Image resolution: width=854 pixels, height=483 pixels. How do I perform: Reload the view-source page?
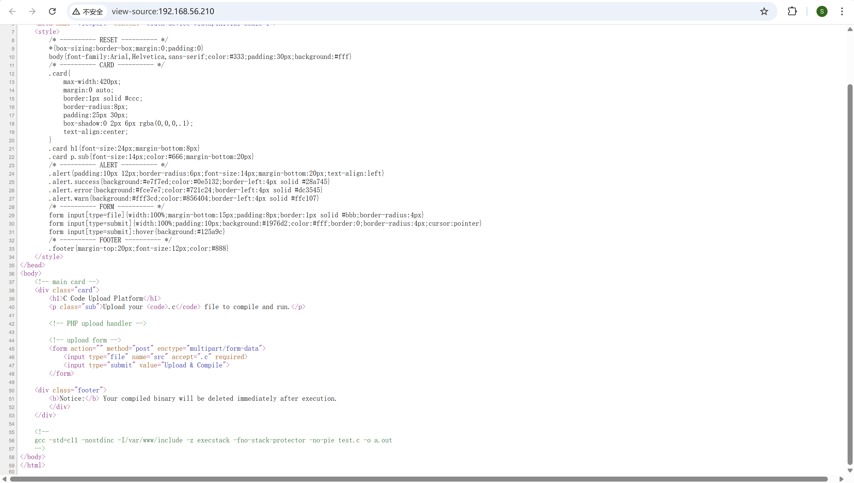pyautogui.click(x=52, y=12)
